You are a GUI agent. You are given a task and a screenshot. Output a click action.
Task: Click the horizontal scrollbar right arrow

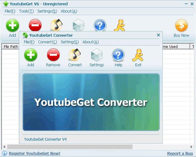(191, 147)
